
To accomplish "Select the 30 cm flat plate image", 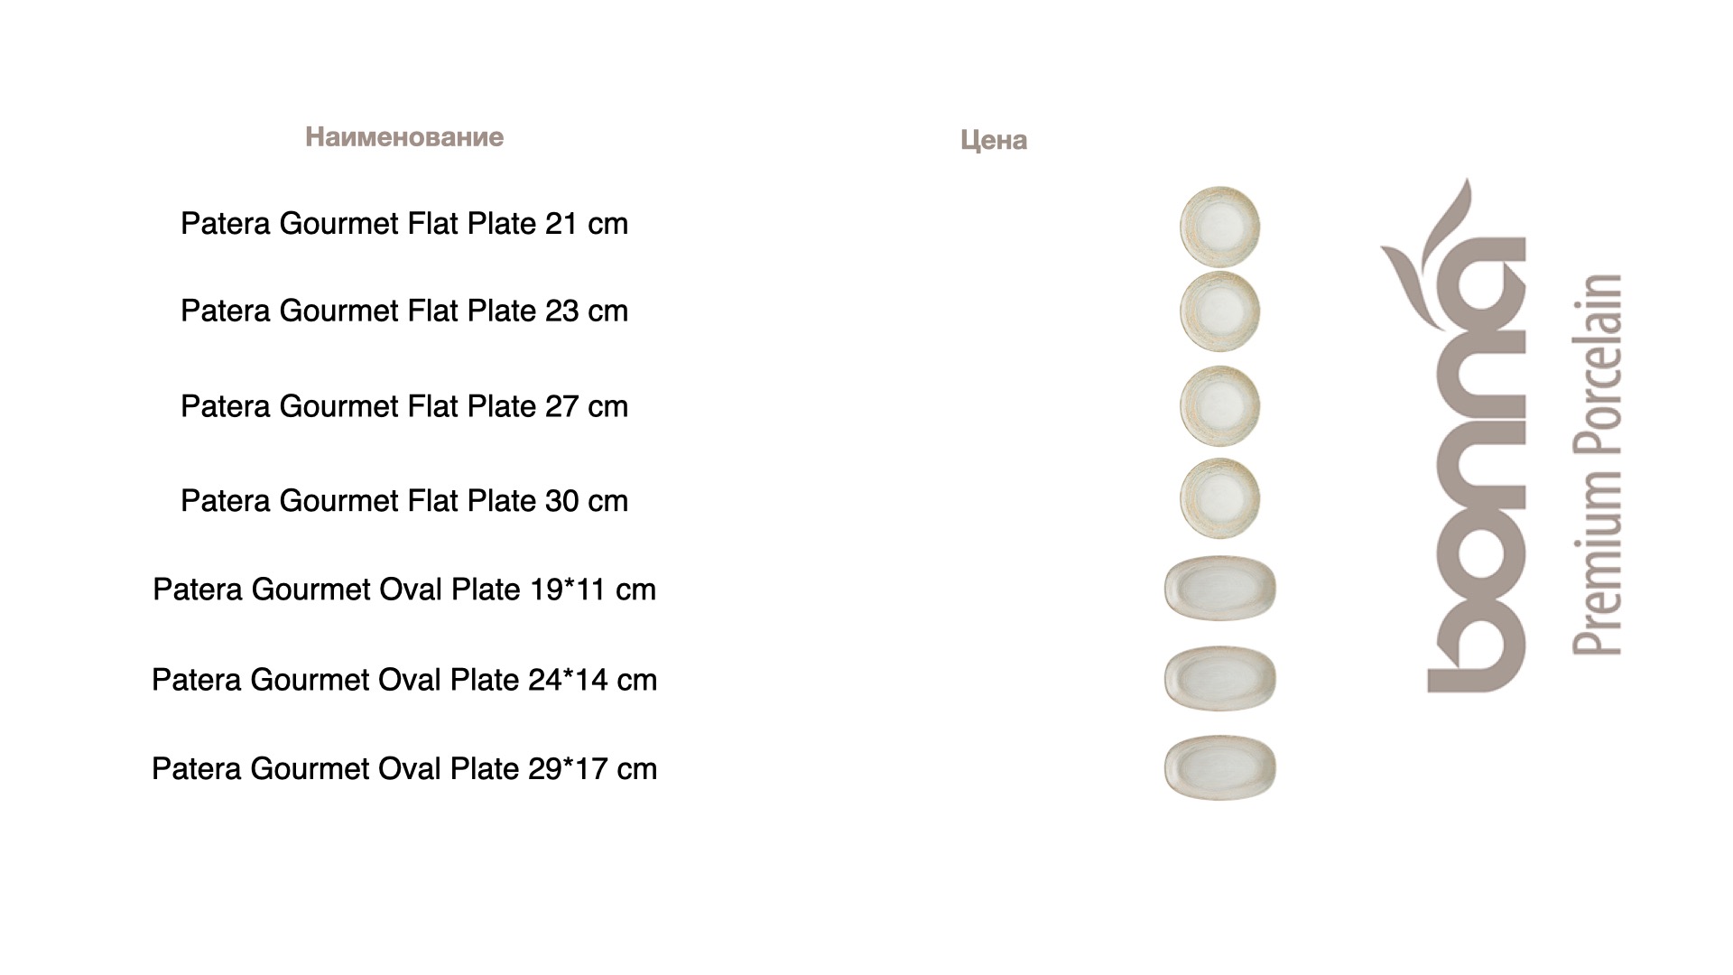I will [x=1219, y=499].
